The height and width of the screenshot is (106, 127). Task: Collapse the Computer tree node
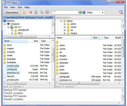coord(5,24)
